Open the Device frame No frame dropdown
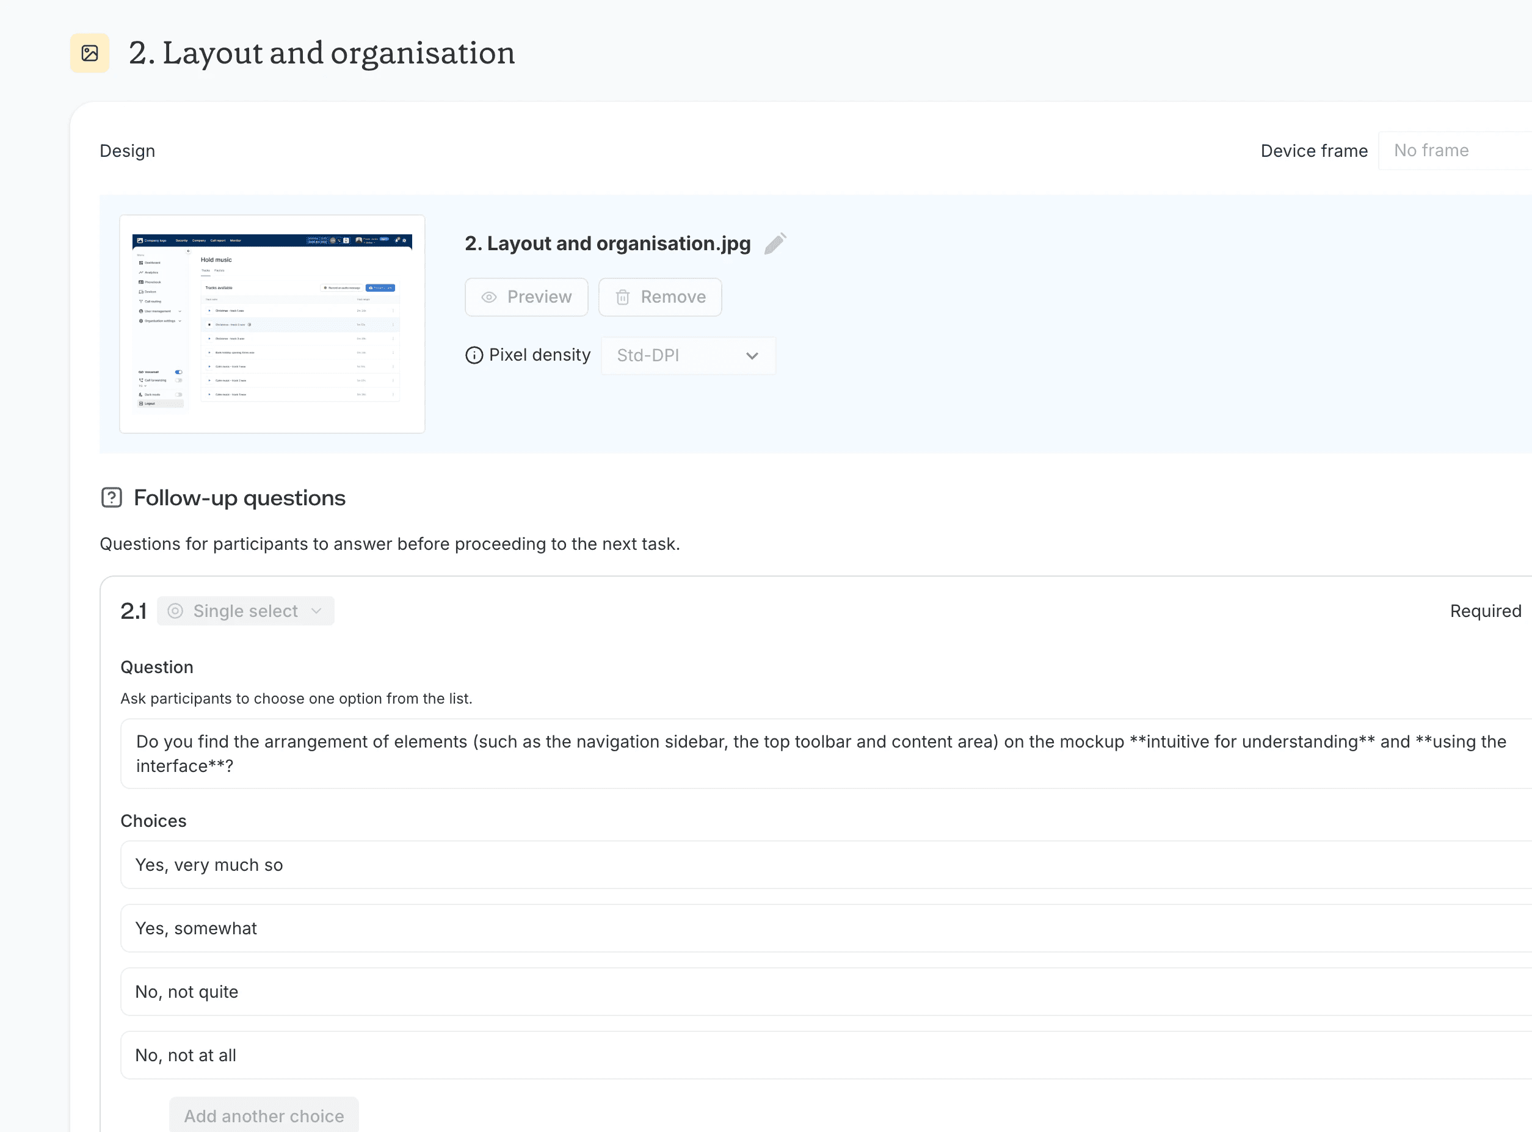This screenshot has height=1132, width=1532. click(1453, 151)
